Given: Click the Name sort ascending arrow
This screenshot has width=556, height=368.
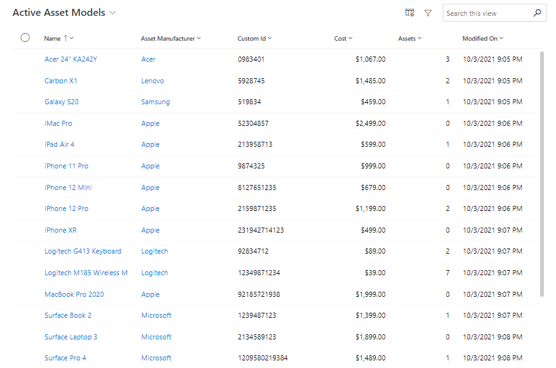Looking at the screenshot, I should coord(66,38).
